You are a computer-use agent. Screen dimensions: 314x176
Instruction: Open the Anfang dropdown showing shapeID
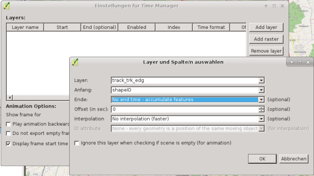(x=261, y=90)
